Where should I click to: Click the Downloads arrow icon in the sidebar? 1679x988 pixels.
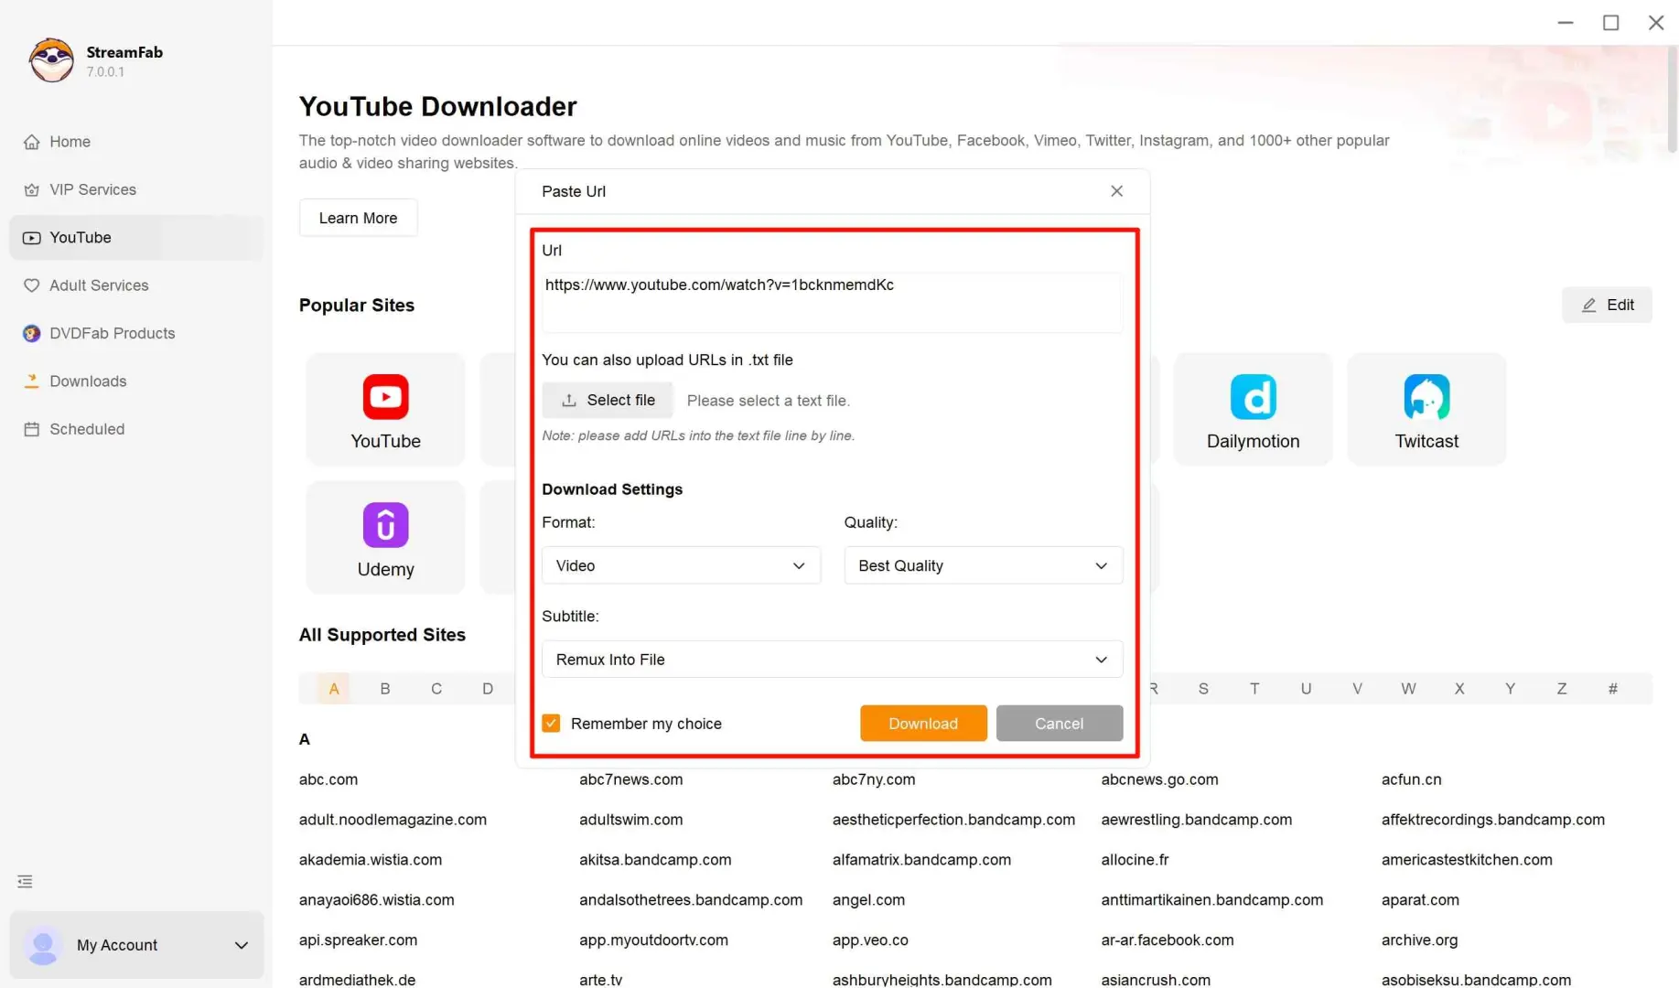coord(32,381)
